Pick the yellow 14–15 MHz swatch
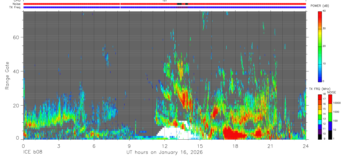 (320, 112)
